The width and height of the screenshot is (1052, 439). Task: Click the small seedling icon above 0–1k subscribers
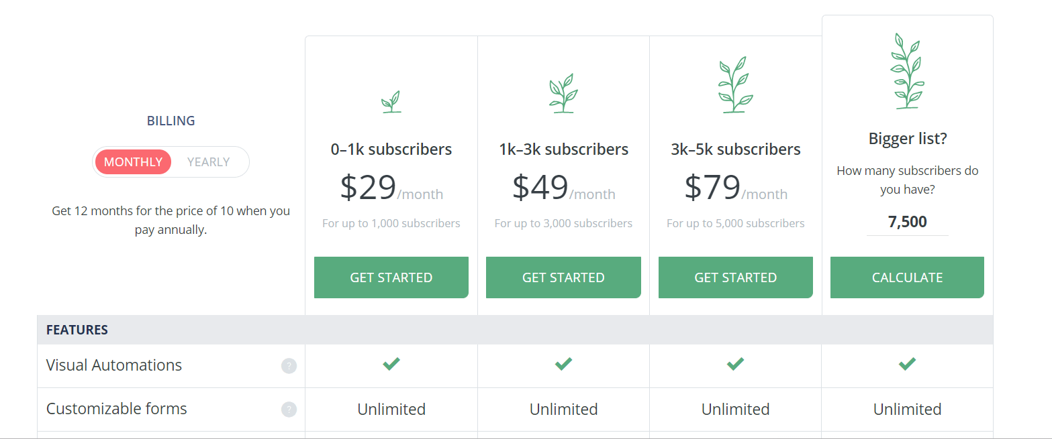(x=391, y=102)
